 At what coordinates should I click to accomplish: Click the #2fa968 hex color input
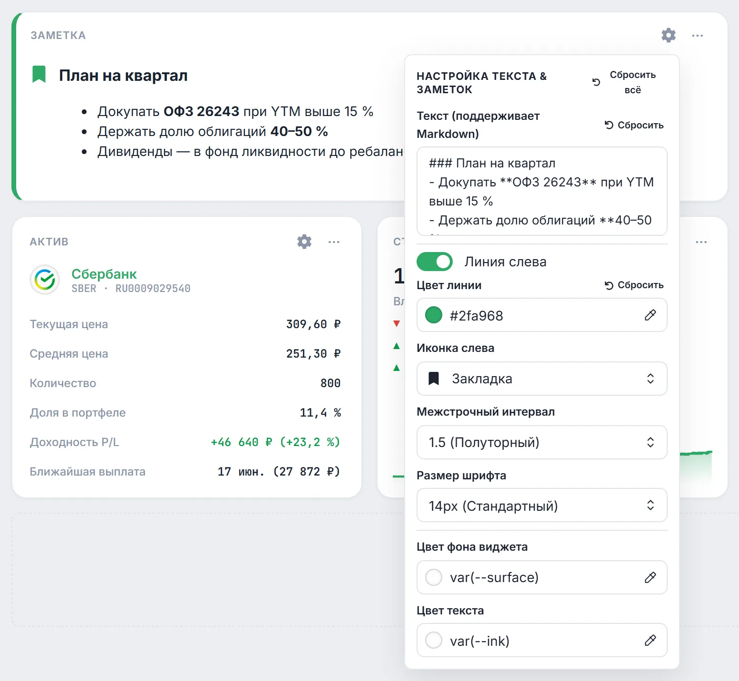pos(542,315)
